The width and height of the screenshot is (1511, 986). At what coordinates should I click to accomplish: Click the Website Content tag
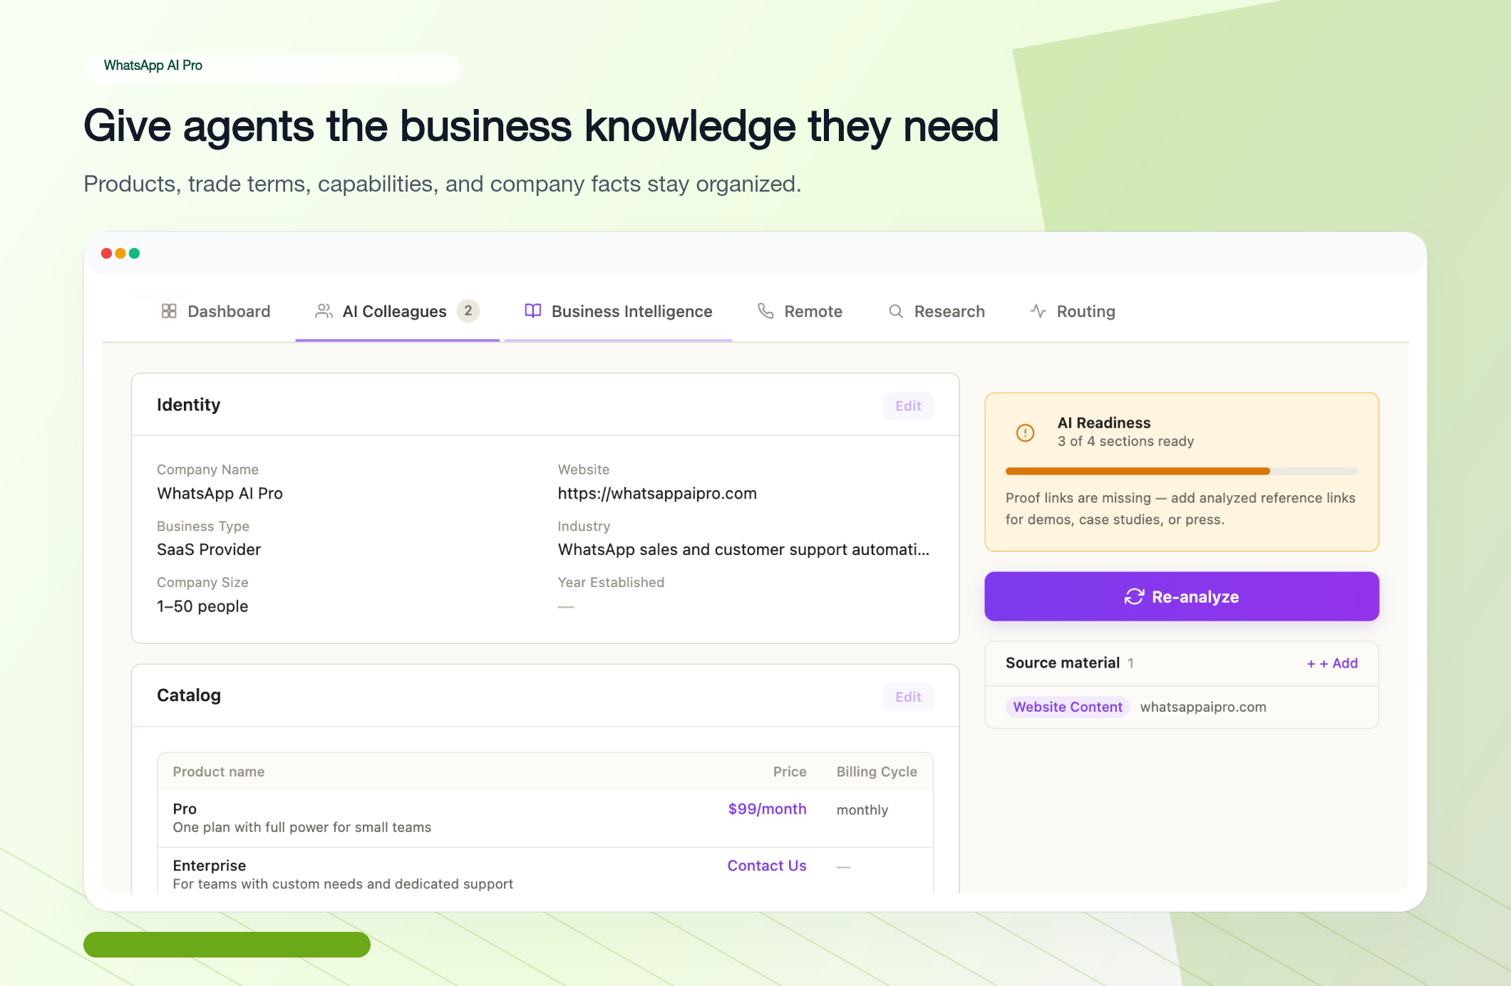point(1068,707)
